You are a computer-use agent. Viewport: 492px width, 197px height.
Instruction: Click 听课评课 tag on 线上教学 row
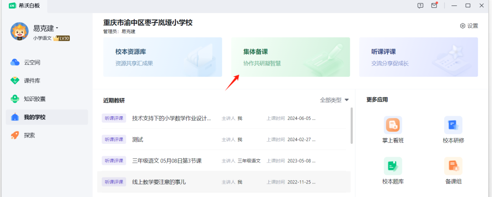(x=114, y=182)
